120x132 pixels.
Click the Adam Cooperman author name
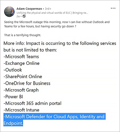click(x=29, y=9)
